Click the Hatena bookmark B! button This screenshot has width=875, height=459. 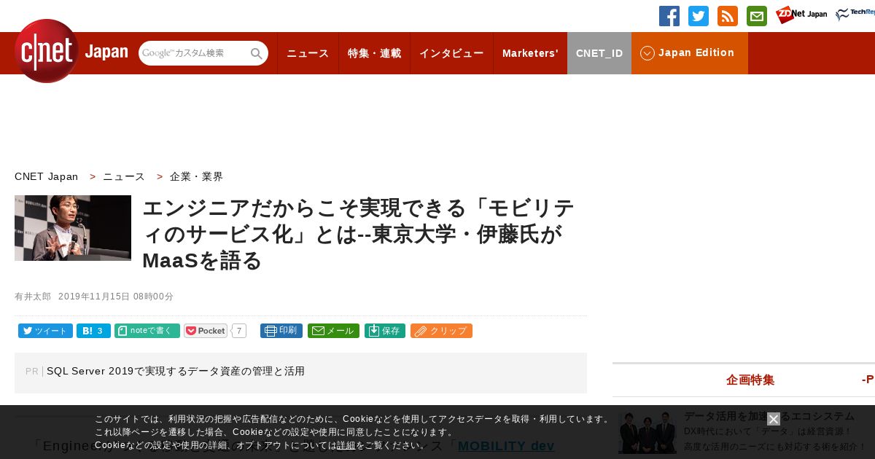pyautogui.click(x=93, y=331)
